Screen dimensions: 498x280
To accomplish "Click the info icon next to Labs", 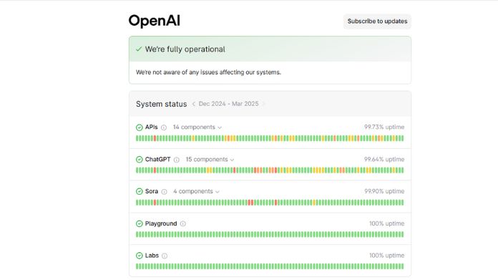I will (165, 256).
